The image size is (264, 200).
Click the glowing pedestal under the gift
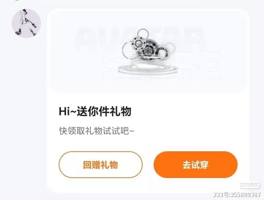point(148,68)
